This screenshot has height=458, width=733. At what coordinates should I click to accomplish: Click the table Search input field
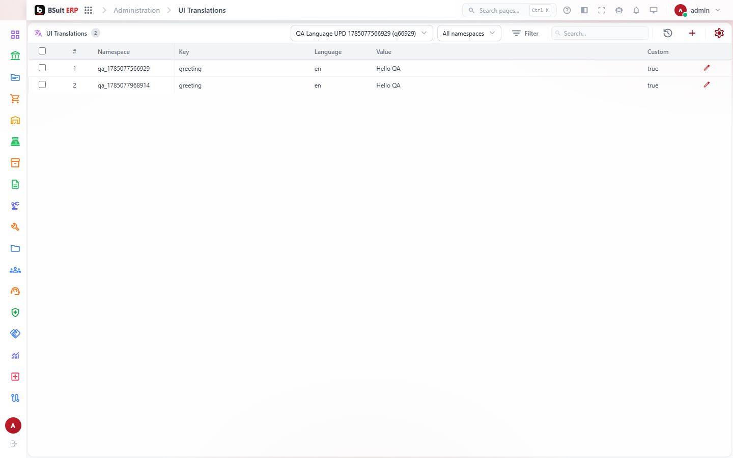(600, 33)
